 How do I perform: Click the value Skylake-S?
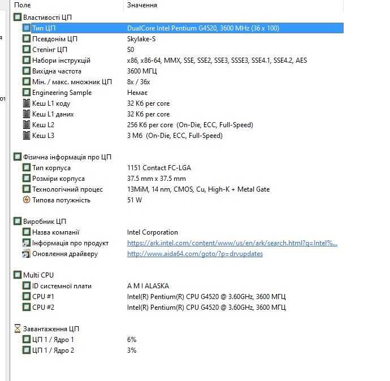[x=141, y=39]
